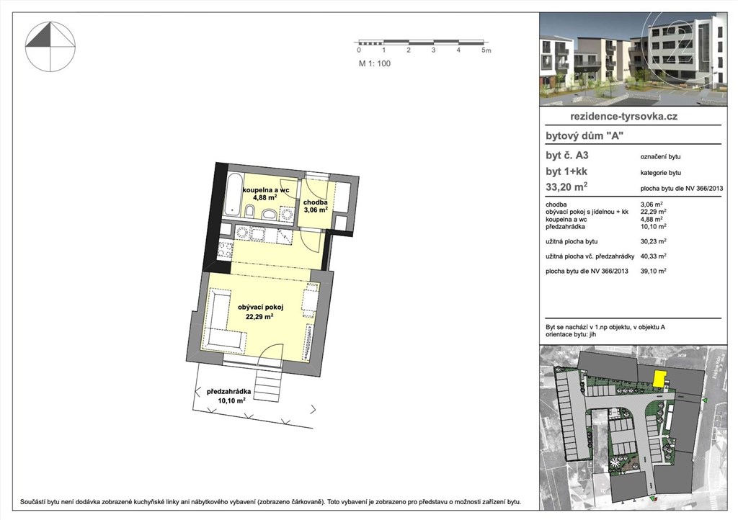
Task: Click the 'označení bytu' caption
Action: pyautogui.click(x=660, y=157)
